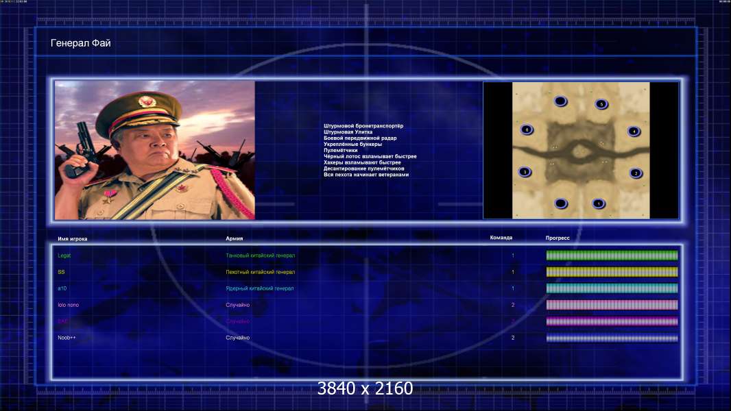Click the "Имя игрока" column header
Screen dimensions: 731x411
[72, 239]
